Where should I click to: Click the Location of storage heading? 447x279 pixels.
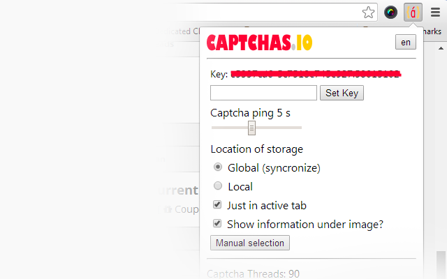256,149
